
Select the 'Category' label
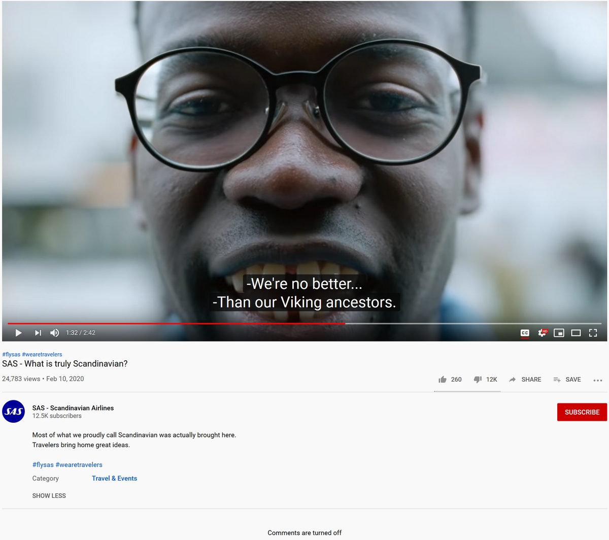46,479
